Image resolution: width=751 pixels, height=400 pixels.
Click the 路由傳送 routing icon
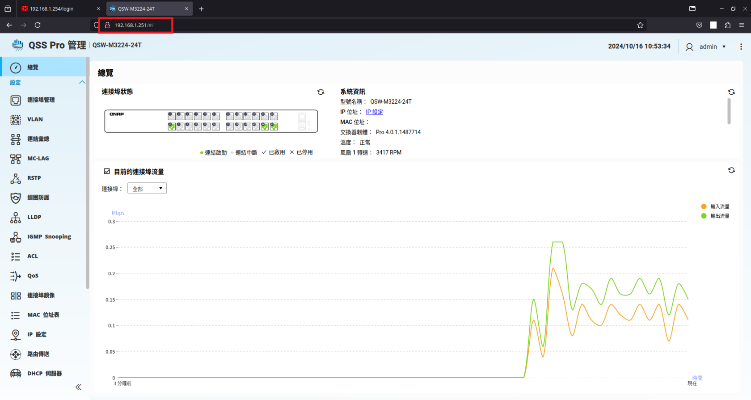click(16, 354)
